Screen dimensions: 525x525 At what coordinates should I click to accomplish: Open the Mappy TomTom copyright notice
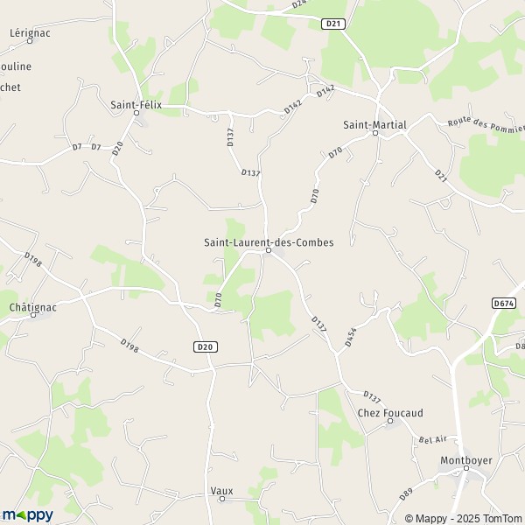click(x=464, y=519)
